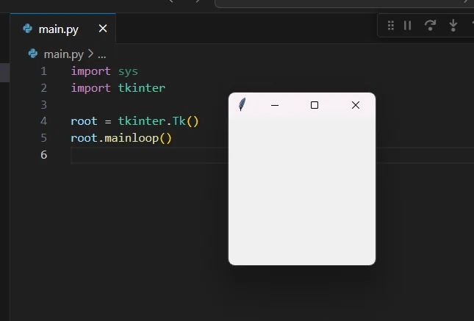
Task: Open the breadcrumb ellipsis symbol list
Action: (x=102, y=55)
